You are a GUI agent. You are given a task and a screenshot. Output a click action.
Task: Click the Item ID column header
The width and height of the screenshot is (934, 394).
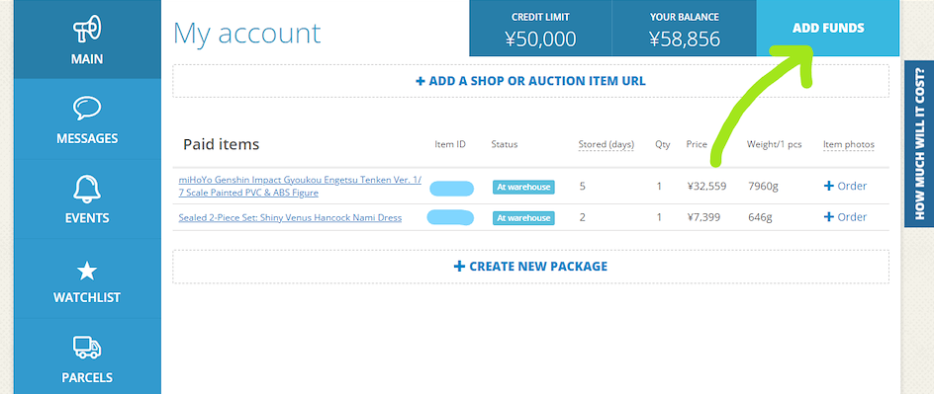coord(450,144)
